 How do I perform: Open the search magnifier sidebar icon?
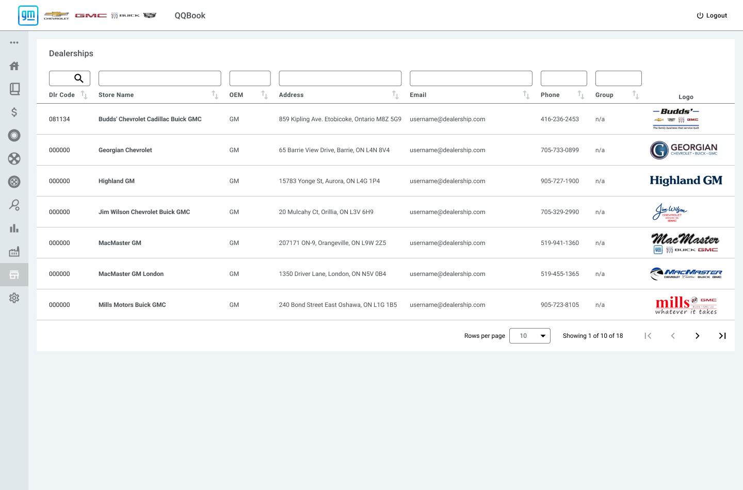pos(14,205)
